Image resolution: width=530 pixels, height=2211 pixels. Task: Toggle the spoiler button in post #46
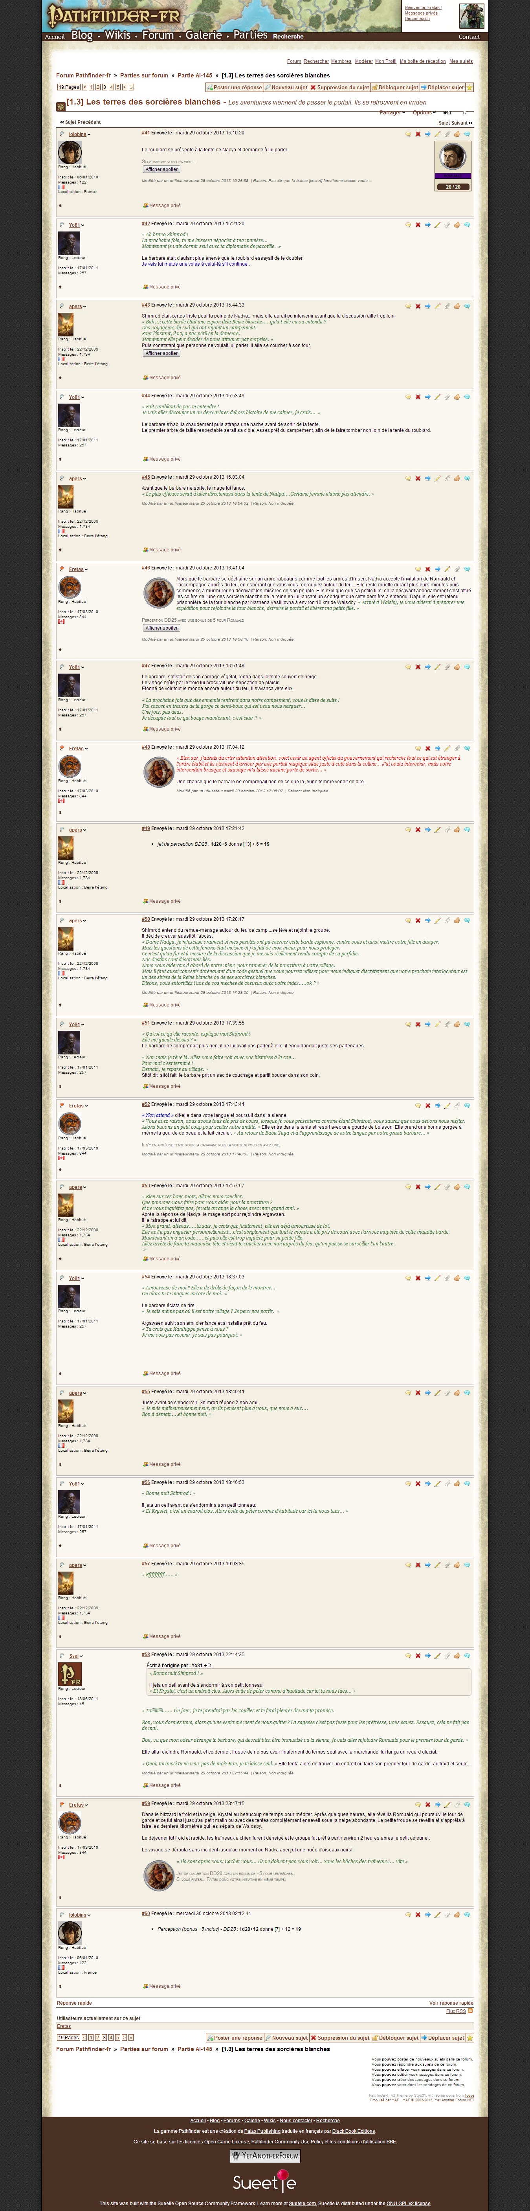(x=161, y=628)
